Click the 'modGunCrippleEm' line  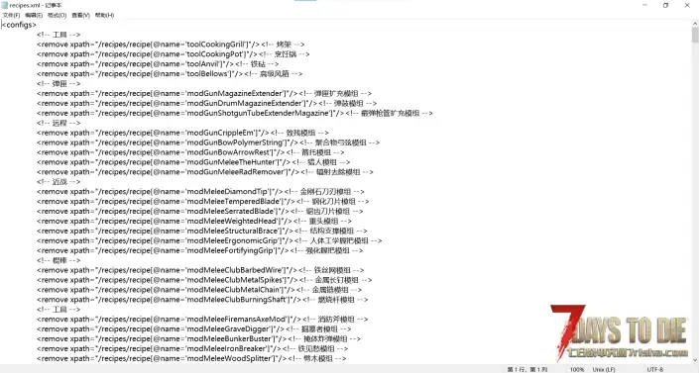coord(182,133)
